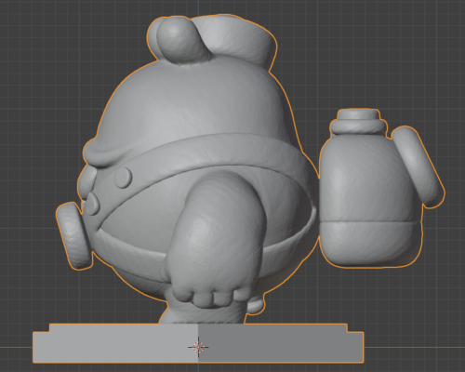The height and width of the screenshot is (372, 465).
Task: Click the 3D cursor at the origin
Action: tap(198, 347)
